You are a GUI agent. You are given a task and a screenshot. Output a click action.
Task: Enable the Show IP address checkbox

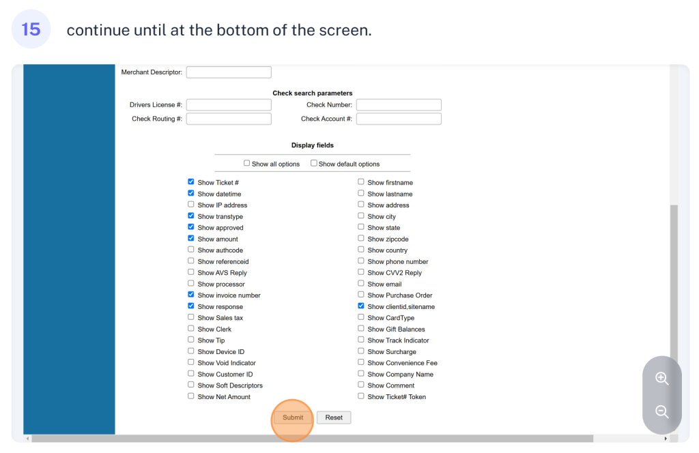[x=191, y=205]
